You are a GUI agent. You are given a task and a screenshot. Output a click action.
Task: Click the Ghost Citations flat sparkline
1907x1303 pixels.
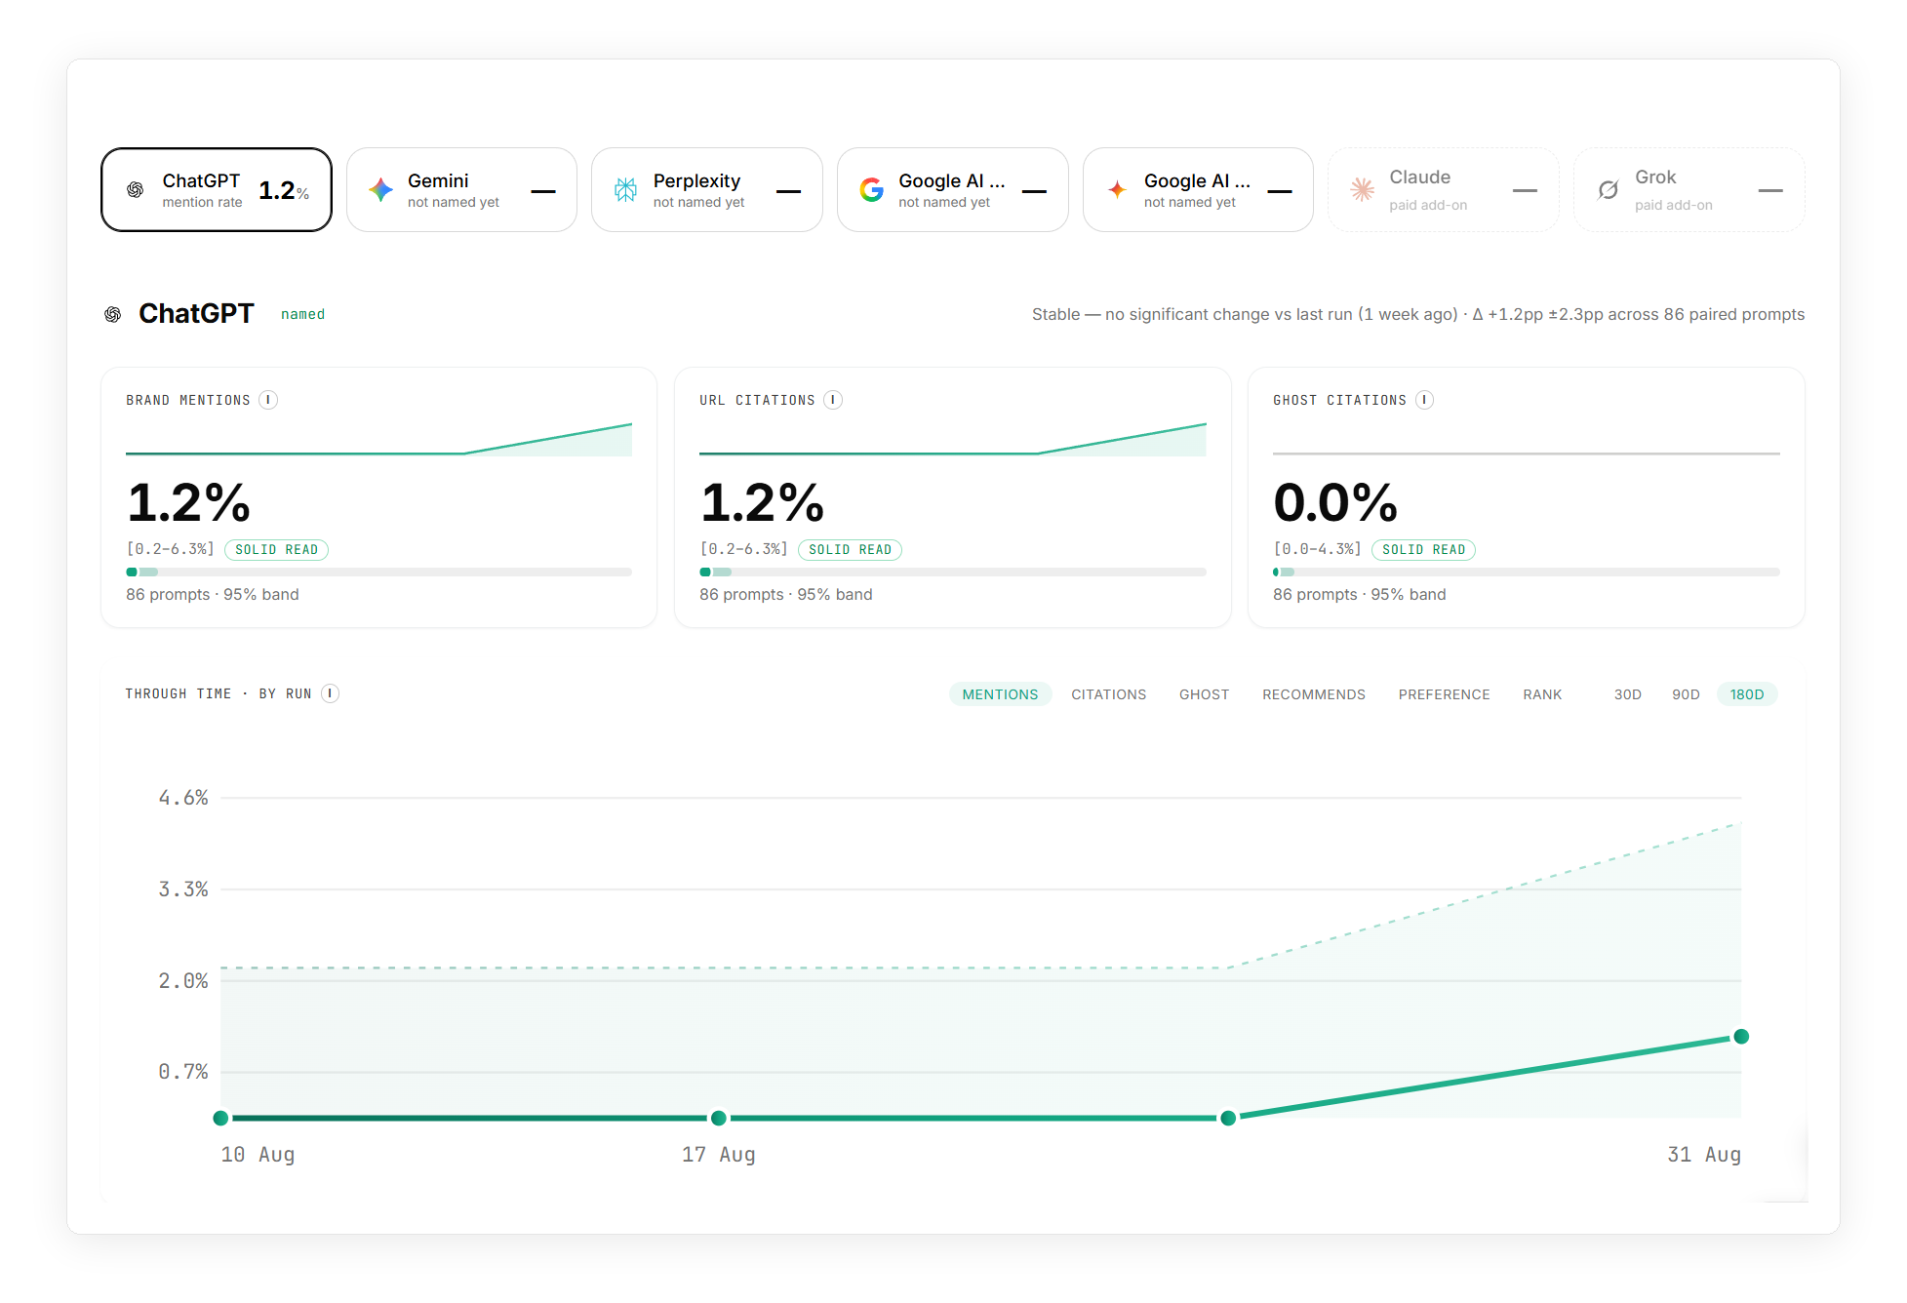tap(1527, 454)
